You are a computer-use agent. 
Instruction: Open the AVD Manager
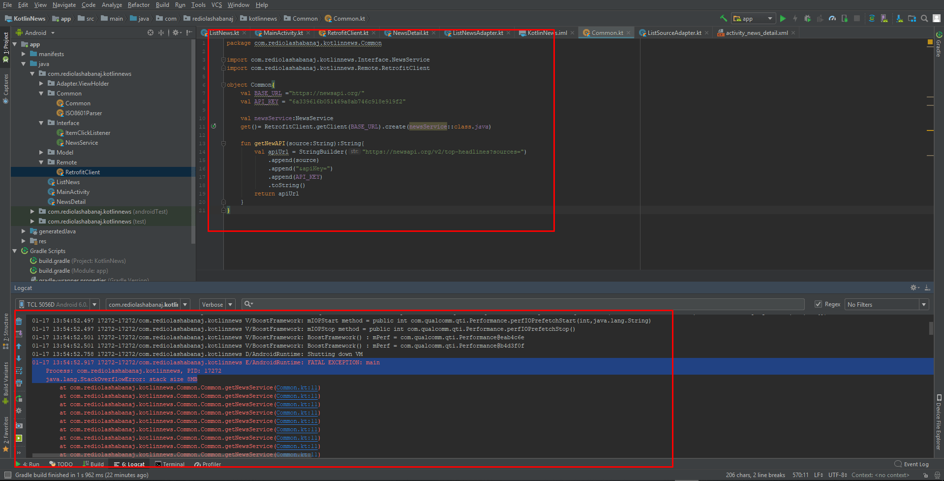(x=884, y=18)
